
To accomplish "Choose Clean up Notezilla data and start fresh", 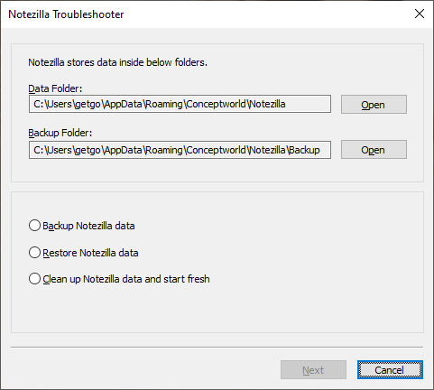I will (x=119, y=279).
